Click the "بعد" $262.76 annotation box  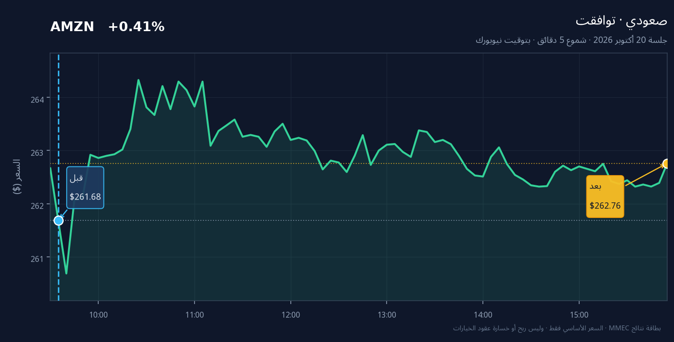[x=605, y=196]
